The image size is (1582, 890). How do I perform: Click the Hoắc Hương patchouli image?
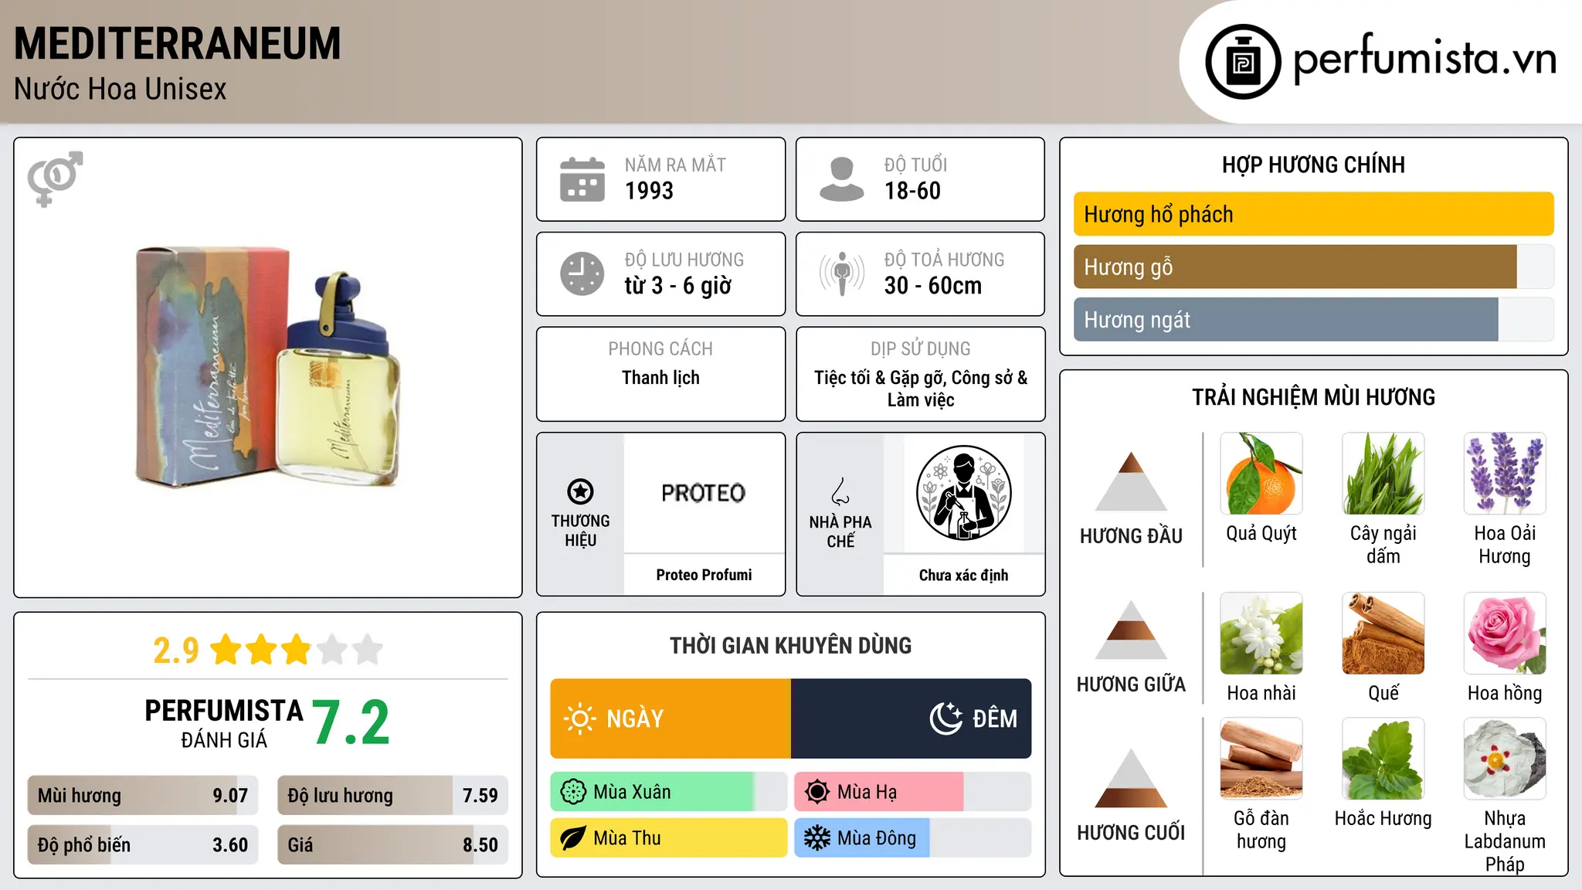point(1383,759)
